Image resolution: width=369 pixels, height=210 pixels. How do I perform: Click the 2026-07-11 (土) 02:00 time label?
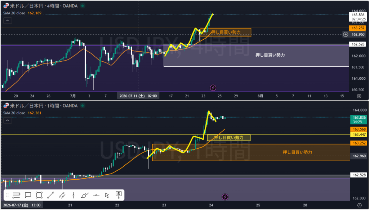coord(138,96)
